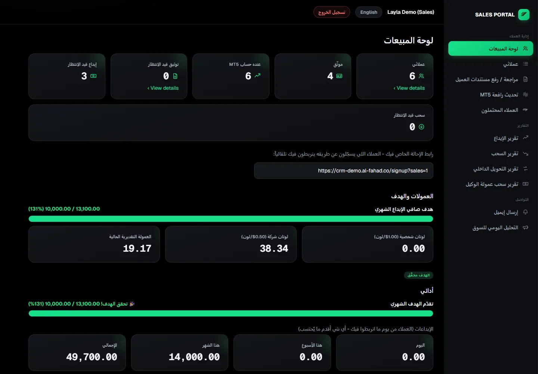Viewport: 538px width, 374px height.
Task: Click the trending-down icon for تقرير السحب
Action: (525, 153)
